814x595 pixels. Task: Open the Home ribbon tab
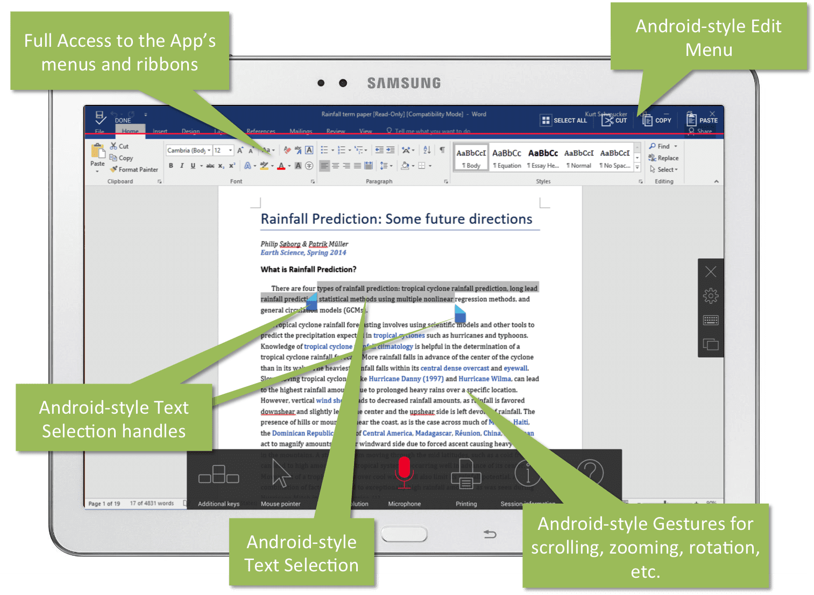click(130, 131)
